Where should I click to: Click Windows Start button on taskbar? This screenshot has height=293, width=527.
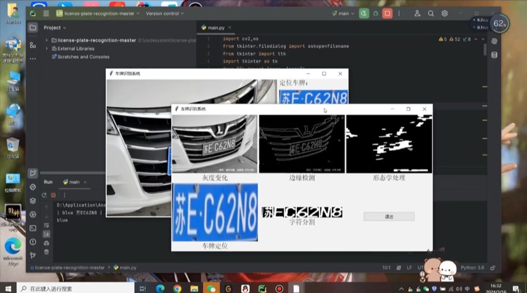point(8,289)
